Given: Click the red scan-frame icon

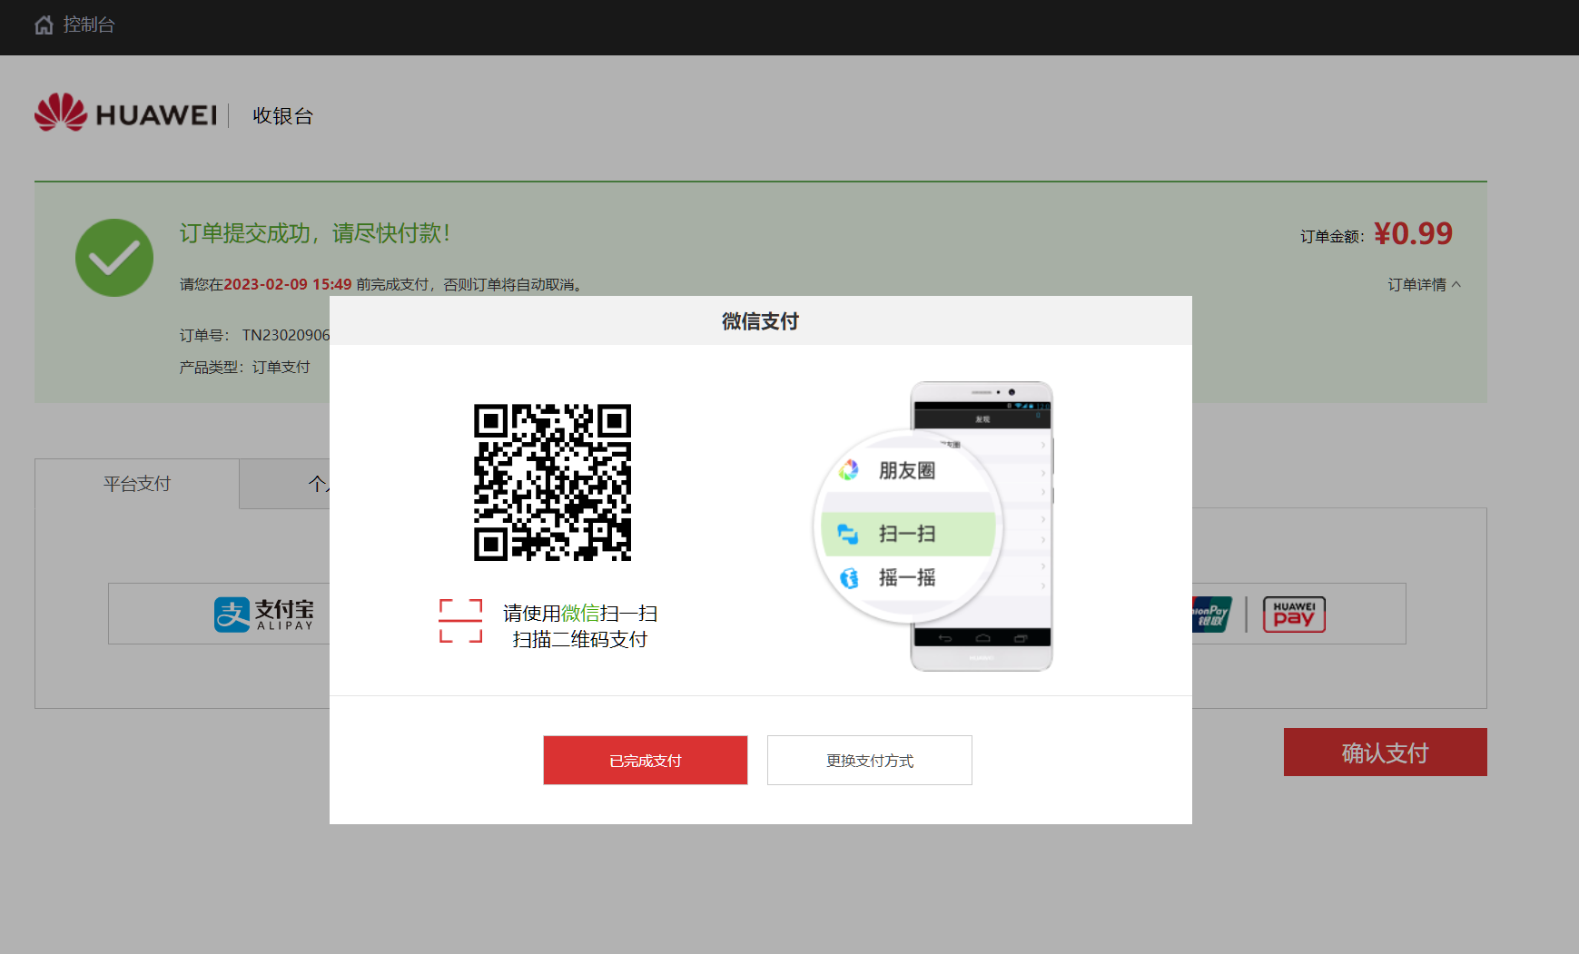Looking at the screenshot, I should coord(460,621).
